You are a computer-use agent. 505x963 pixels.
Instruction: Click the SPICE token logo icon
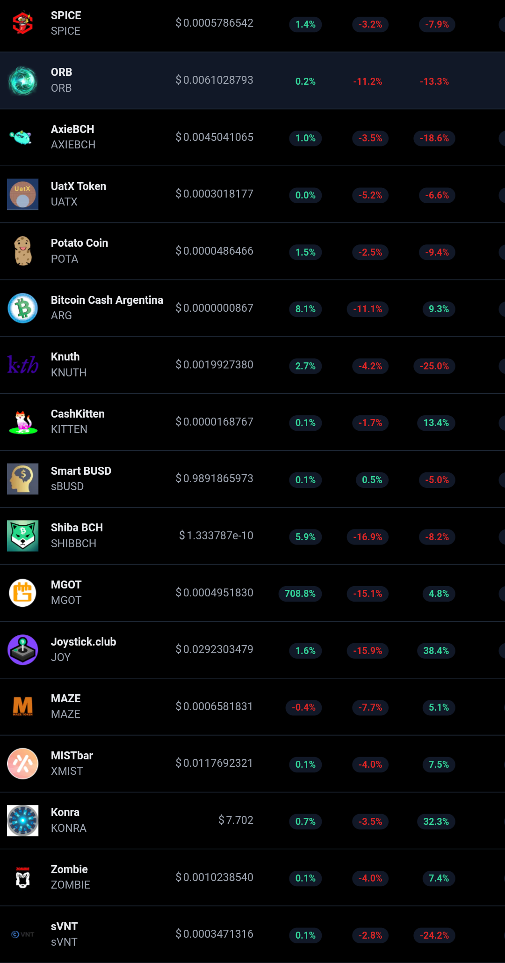coord(22,23)
